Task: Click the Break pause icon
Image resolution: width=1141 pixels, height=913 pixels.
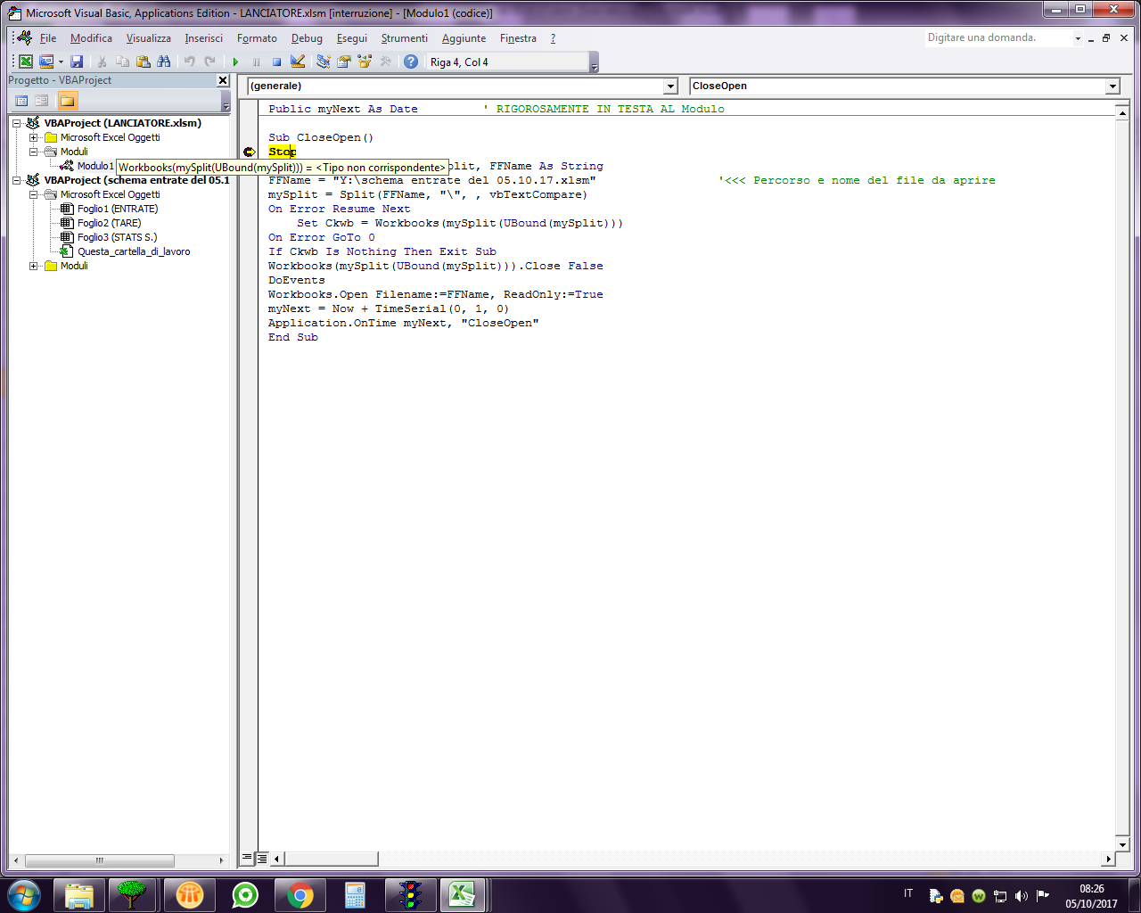Action: click(x=256, y=62)
